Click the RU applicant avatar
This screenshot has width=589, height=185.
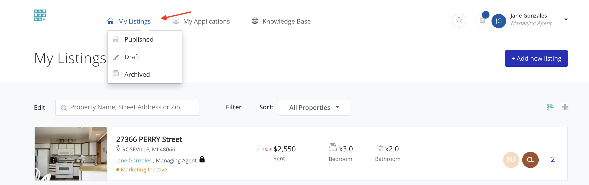[x=511, y=160]
